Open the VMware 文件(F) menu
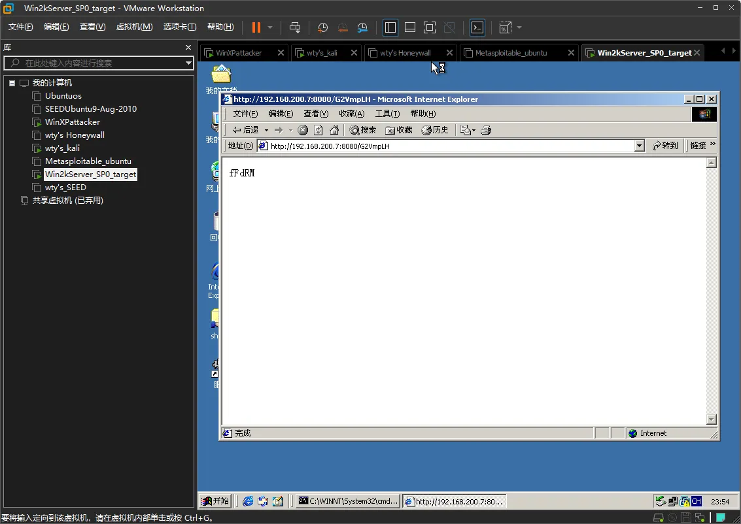The width and height of the screenshot is (741, 524). [x=20, y=27]
